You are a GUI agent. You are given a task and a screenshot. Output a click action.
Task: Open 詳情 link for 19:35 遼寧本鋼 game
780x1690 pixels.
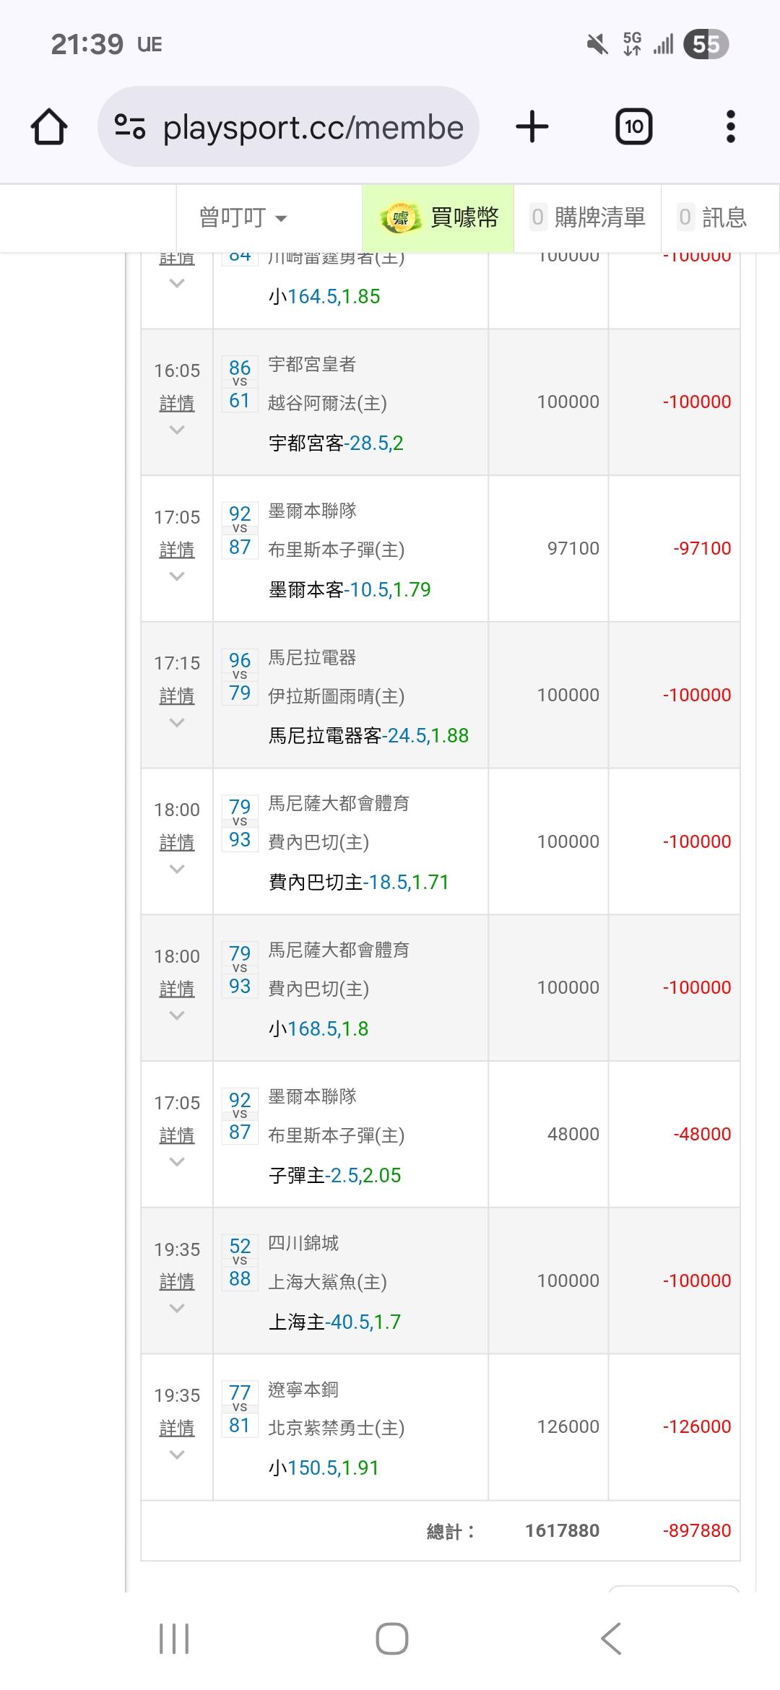tap(177, 1428)
